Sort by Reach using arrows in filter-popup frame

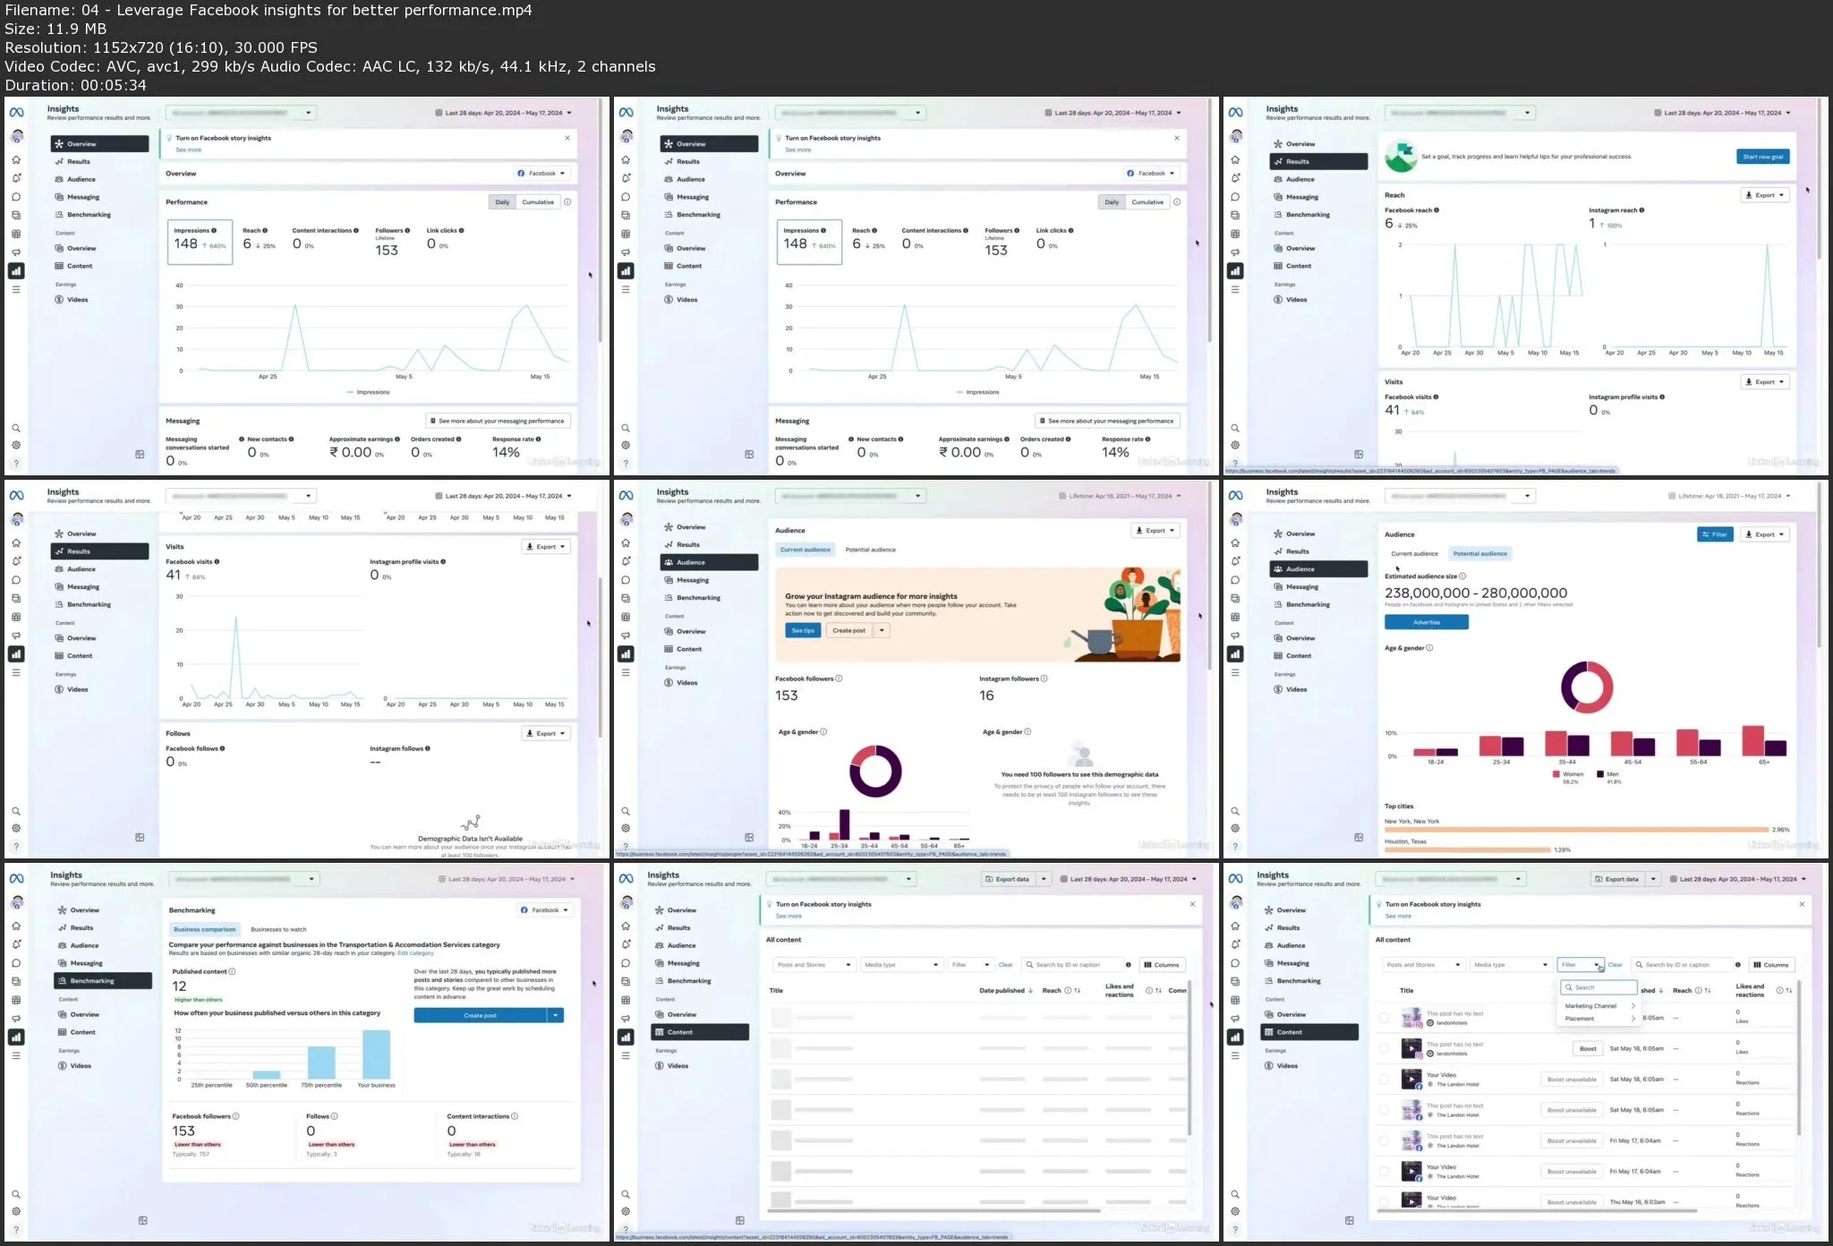(1708, 990)
